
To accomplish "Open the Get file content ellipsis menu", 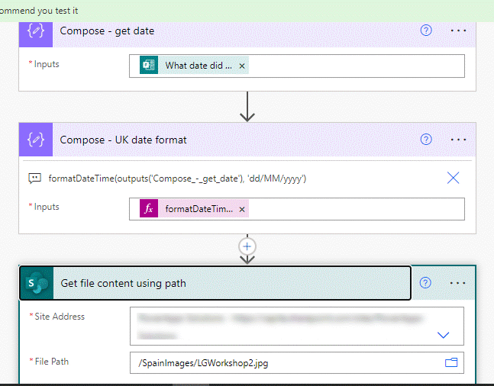I will coord(458,283).
